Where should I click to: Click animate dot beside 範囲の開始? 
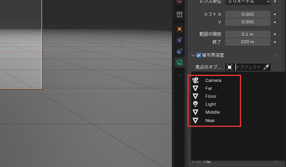click(275, 34)
